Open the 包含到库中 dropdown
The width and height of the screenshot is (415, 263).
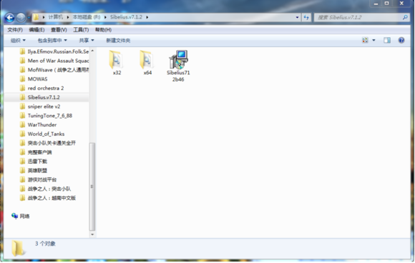(x=52, y=41)
